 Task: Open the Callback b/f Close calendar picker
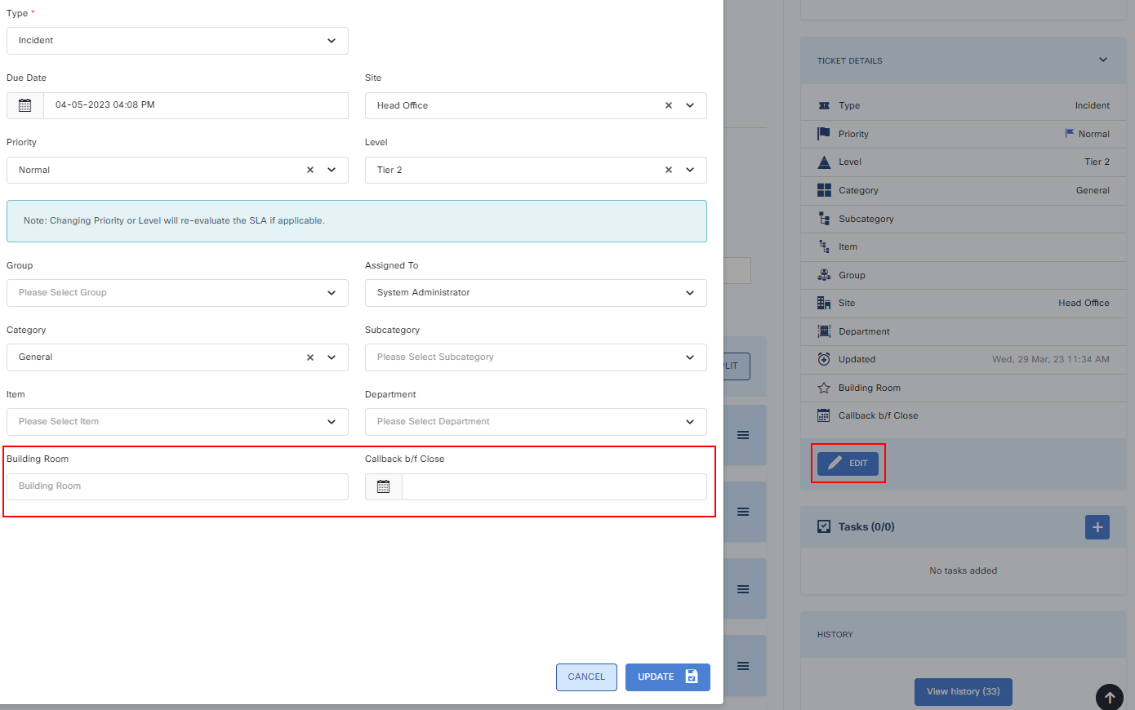click(x=384, y=486)
